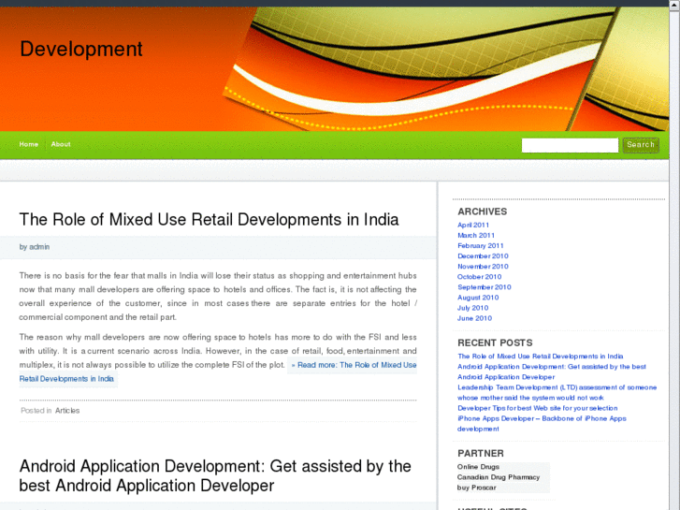Click the Development site title
Viewport: 680px width, 510px height.
tap(81, 50)
